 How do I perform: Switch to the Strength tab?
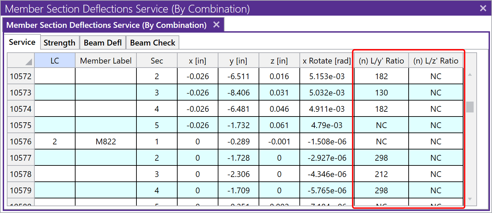click(x=60, y=43)
